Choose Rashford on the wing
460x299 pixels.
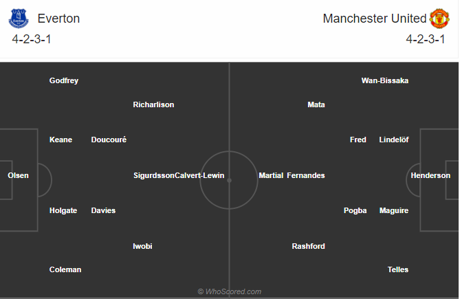point(308,246)
